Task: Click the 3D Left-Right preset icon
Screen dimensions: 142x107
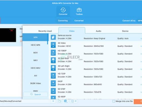Action: [x=53, y=68]
